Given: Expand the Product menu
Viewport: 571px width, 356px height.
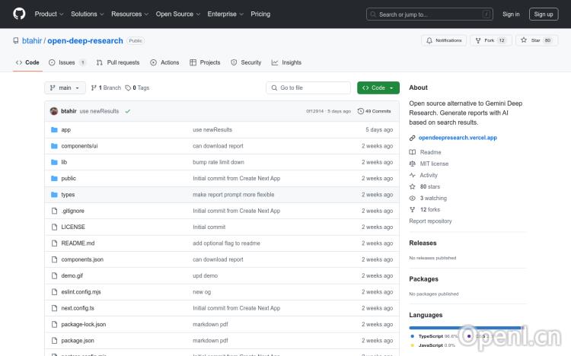Looking at the screenshot, I should point(49,14).
